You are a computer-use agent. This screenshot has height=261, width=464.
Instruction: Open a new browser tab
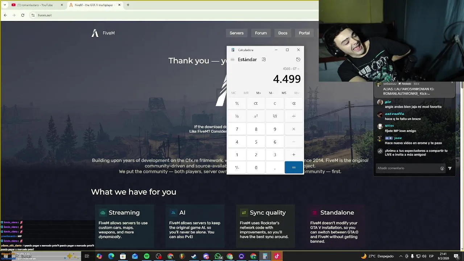coord(128,5)
